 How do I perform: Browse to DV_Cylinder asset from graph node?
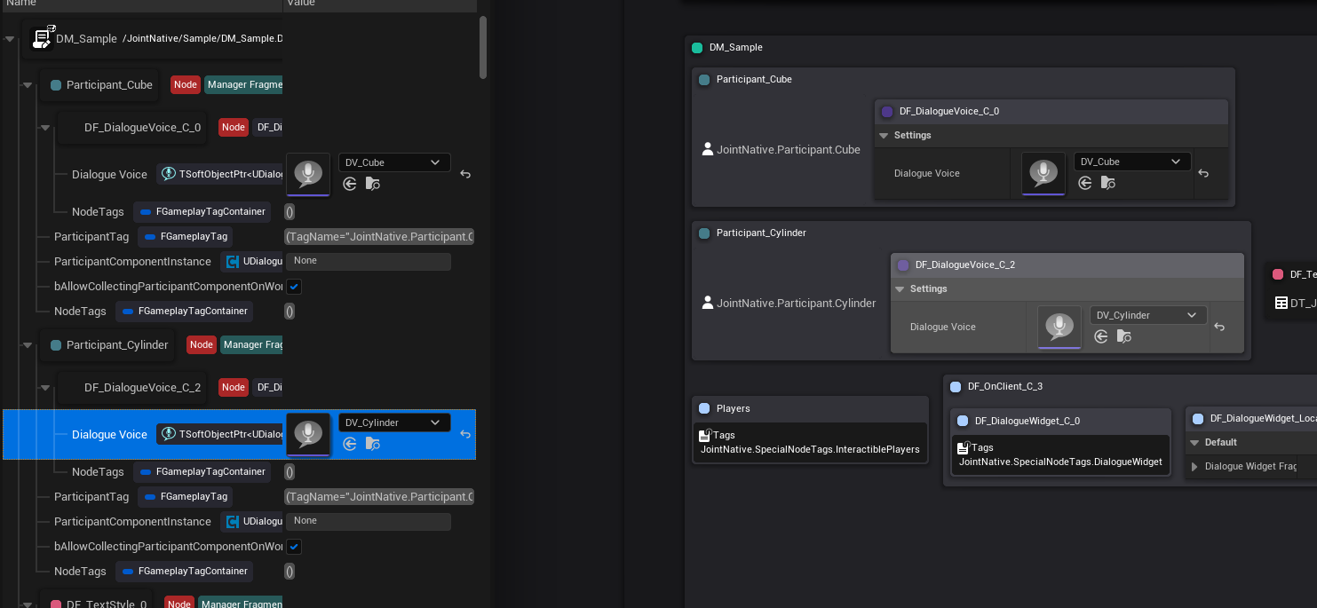1124,336
